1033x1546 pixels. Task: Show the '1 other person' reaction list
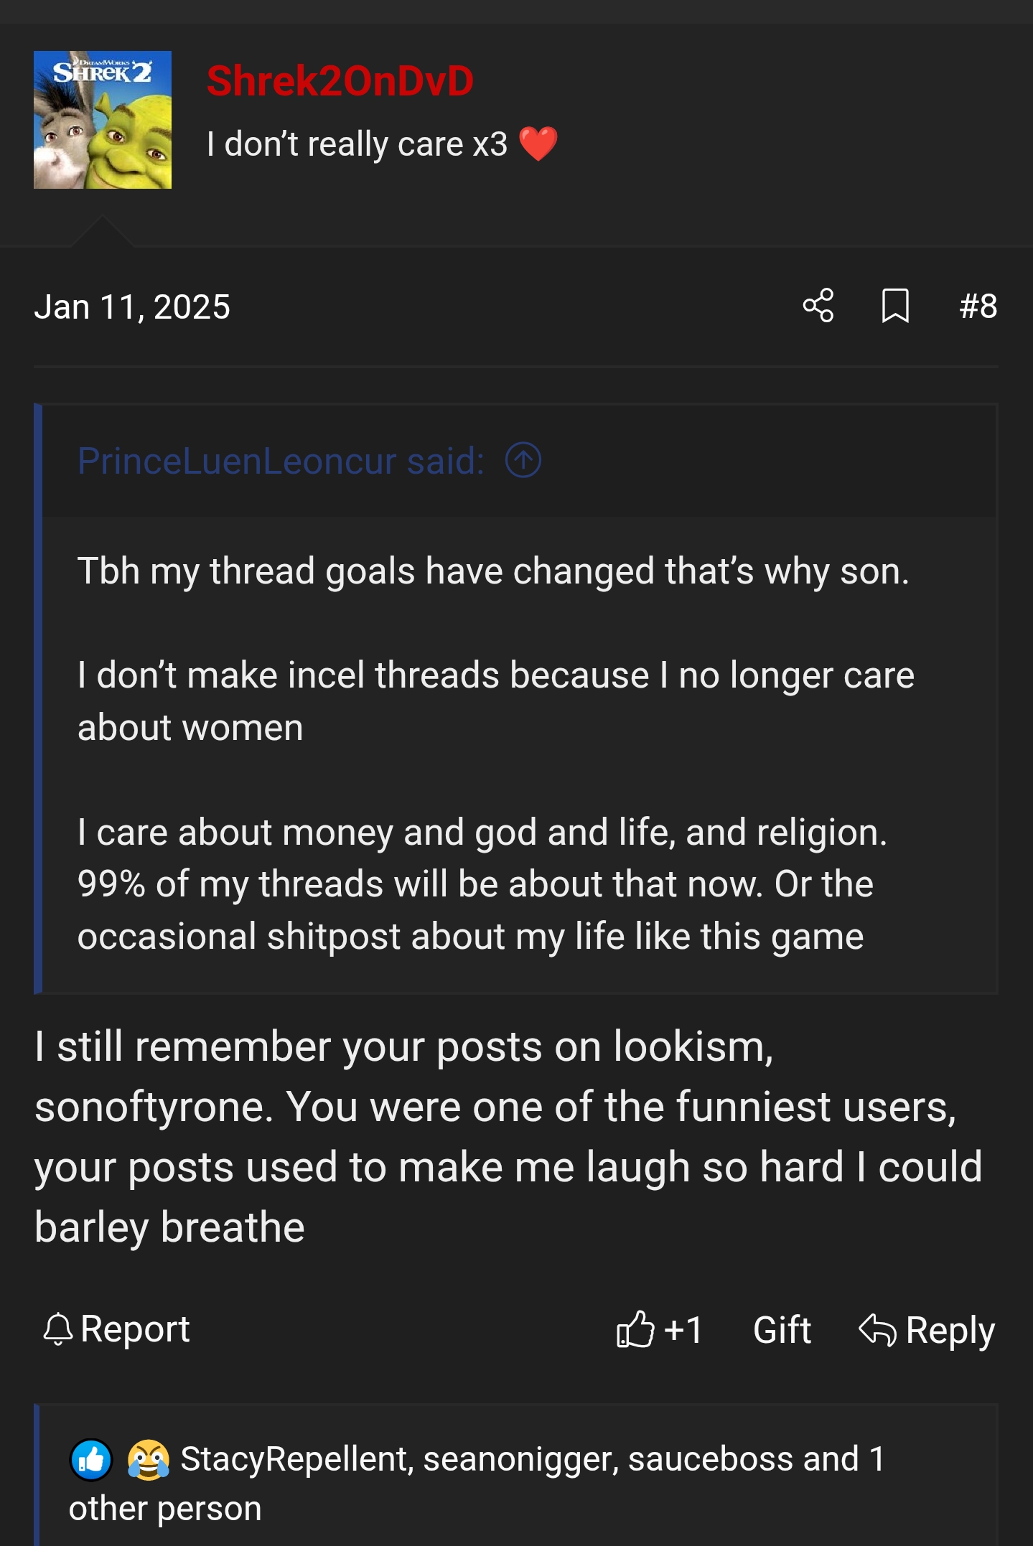(x=165, y=1508)
